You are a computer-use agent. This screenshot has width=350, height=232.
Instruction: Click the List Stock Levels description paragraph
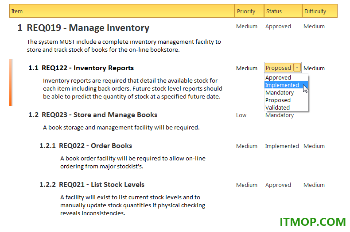point(132,205)
